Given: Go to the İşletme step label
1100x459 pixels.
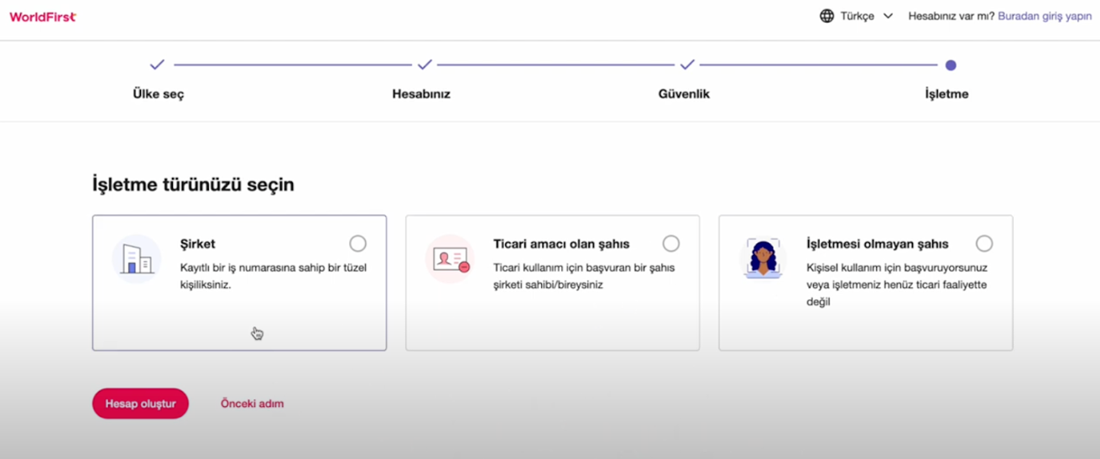Looking at the screenshot, I should click(x=946, y=94).
